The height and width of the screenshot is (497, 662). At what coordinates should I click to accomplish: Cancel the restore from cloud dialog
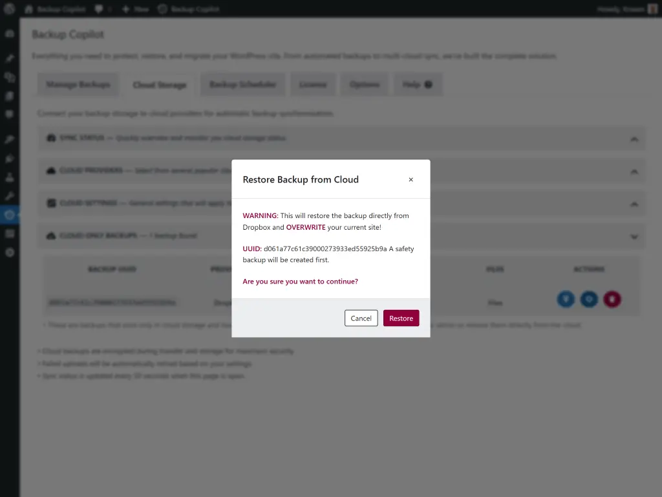(x=361, y=318)
